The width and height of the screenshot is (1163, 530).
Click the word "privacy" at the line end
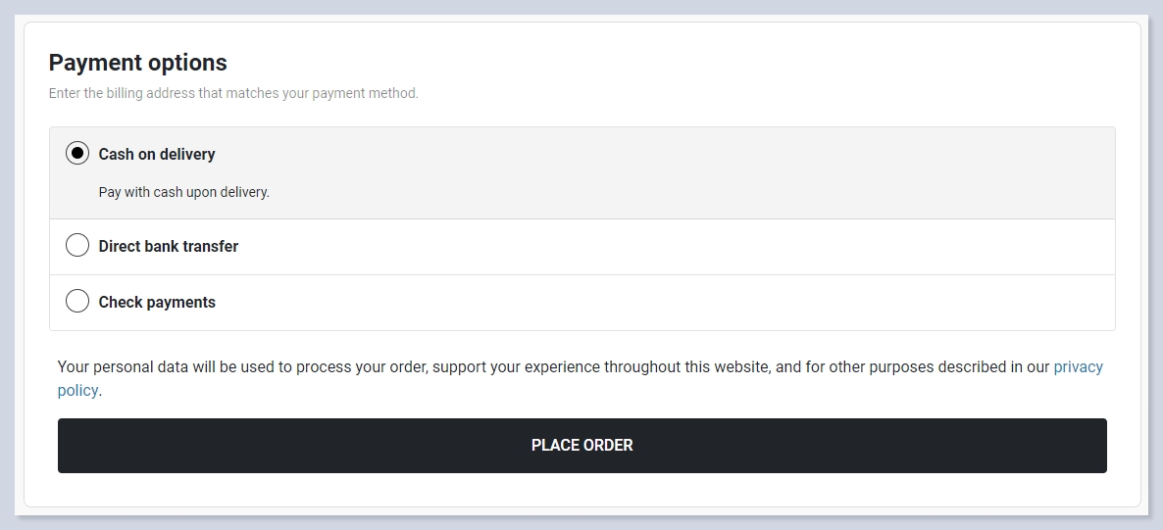[x=1078, y=366]
